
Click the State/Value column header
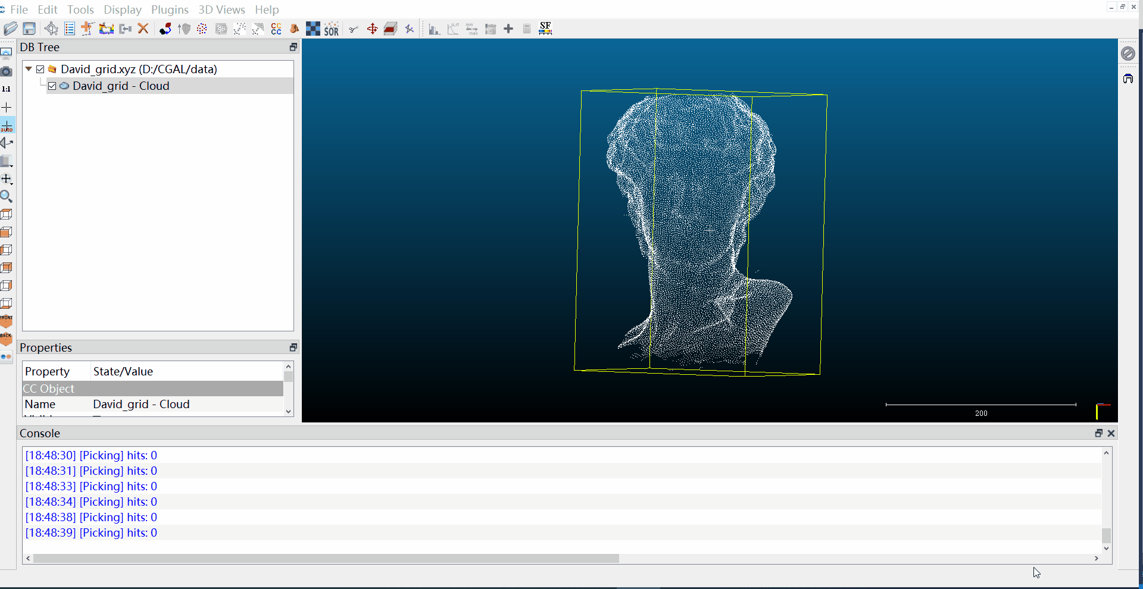coord(123,371)
